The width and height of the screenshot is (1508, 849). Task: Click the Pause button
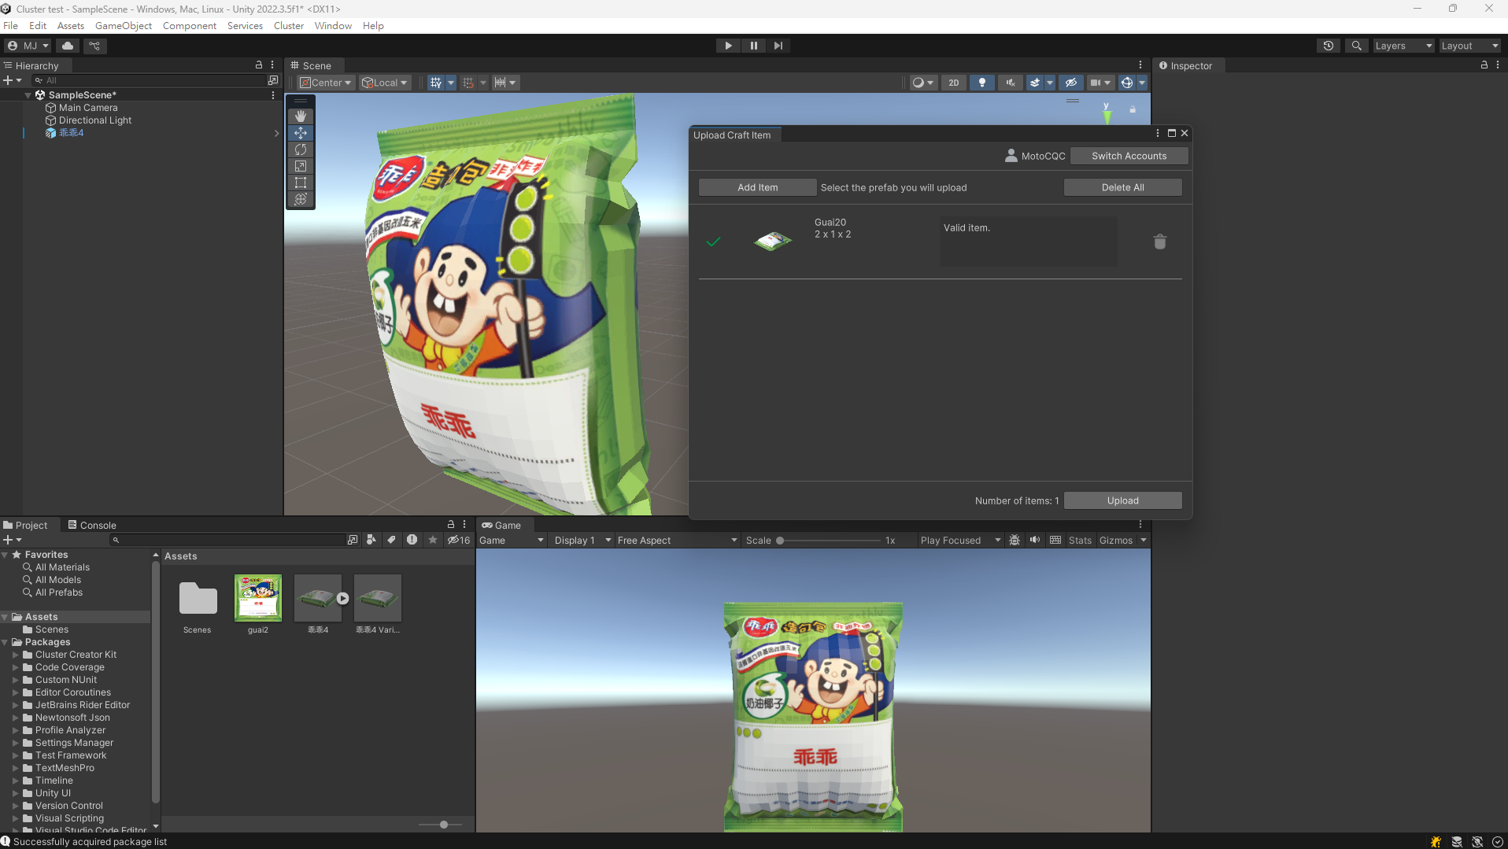(753, 46)
